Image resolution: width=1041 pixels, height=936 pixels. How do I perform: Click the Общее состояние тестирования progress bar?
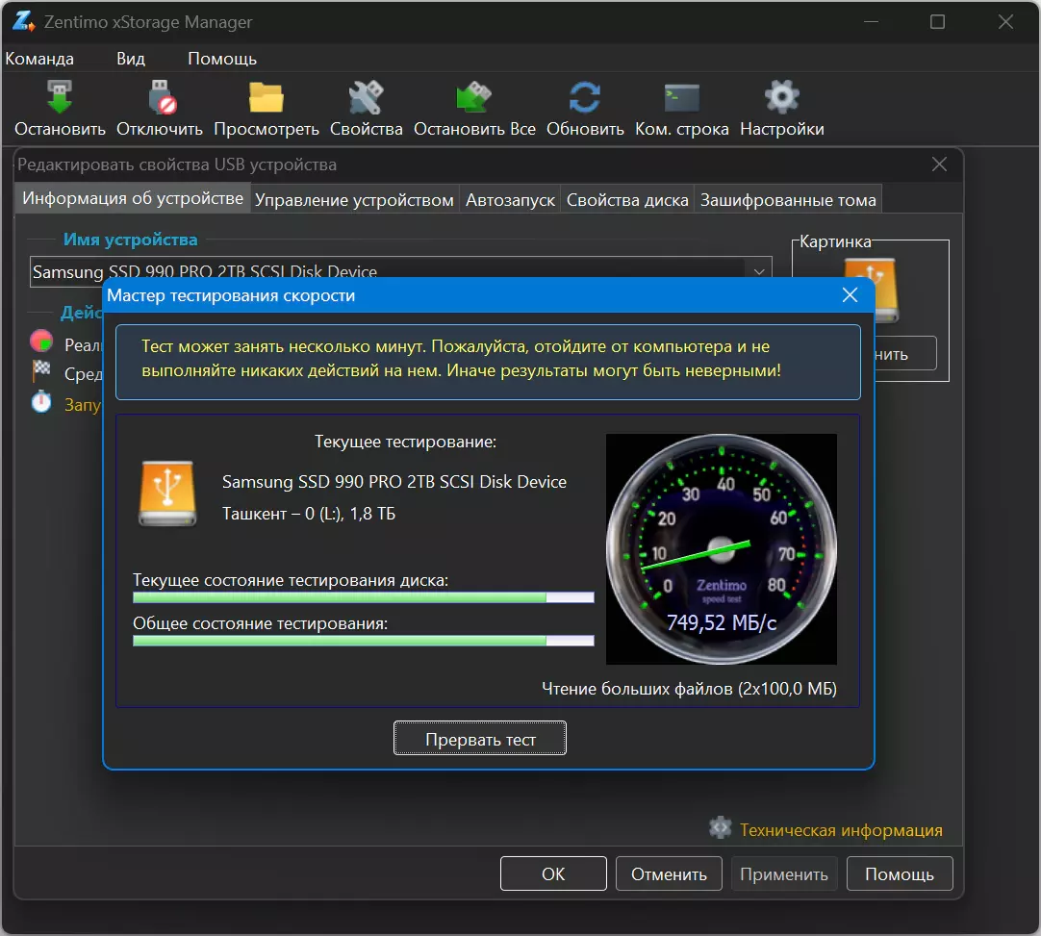click(x=363, y=641)
